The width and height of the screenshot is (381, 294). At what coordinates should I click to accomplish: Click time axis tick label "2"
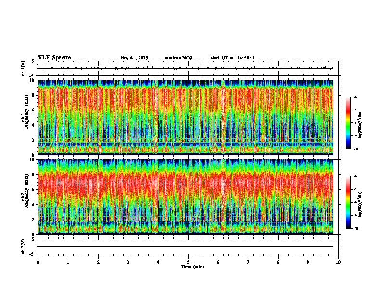point(98,262)
